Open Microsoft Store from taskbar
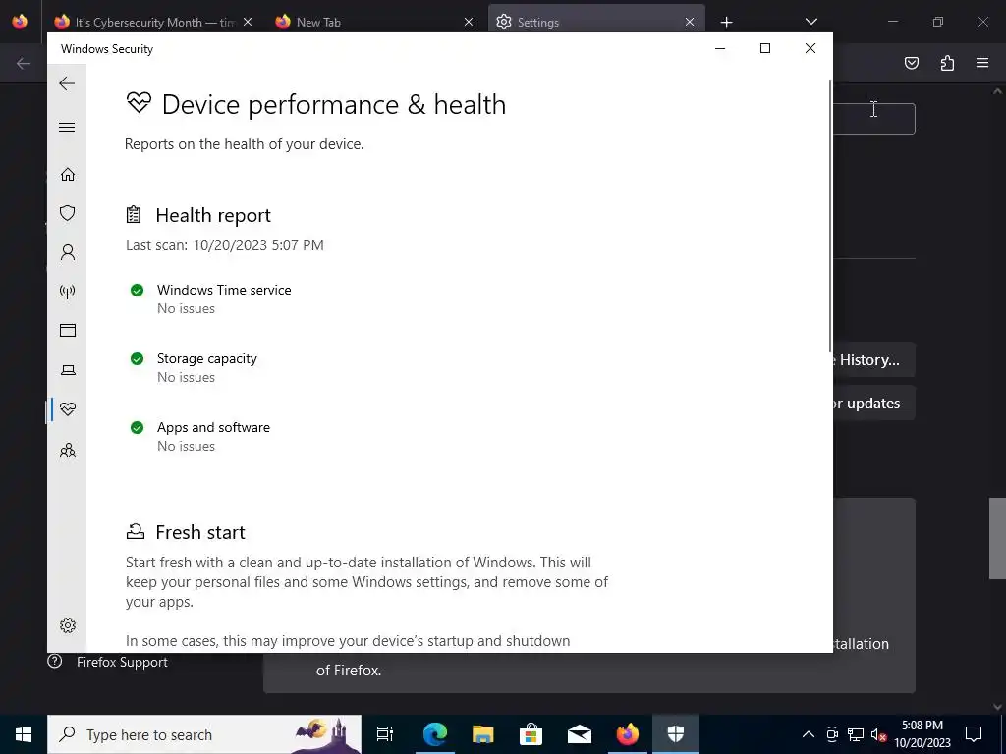The image size is (1006, 754). (x=531, y=734)
